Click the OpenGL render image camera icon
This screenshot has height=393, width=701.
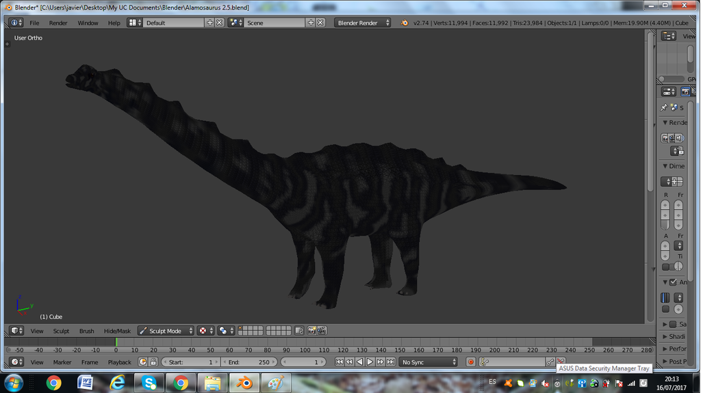point(311,331)
